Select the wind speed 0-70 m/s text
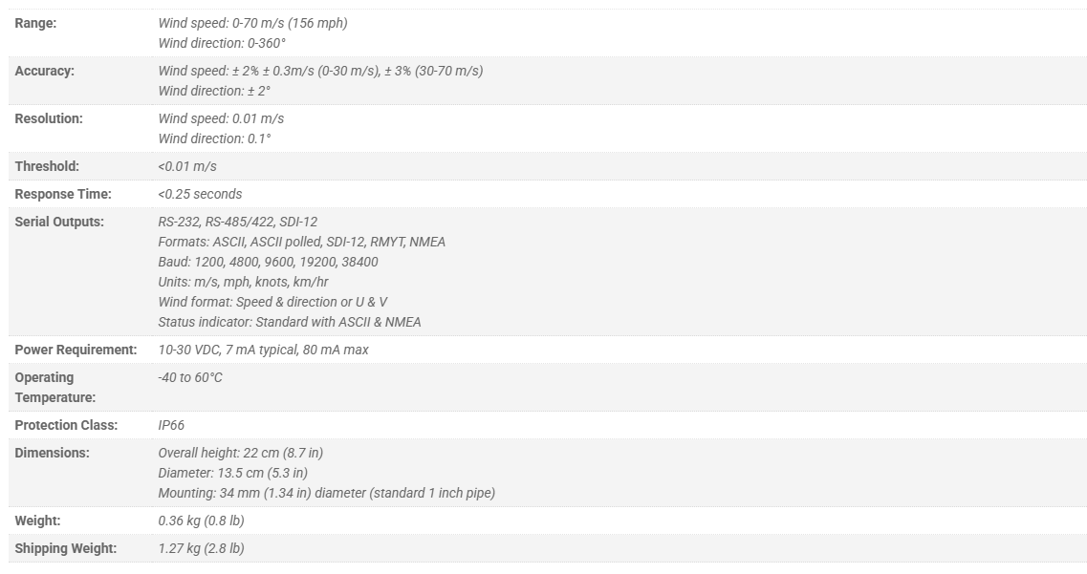The width and height of the screenshot is (1087, 574). 253,23
